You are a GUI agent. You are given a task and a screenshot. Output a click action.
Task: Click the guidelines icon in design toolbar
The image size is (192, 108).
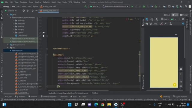point(171,24)
